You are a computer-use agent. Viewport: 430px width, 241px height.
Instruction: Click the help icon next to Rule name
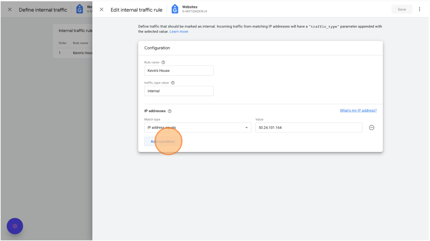point(163,62)
